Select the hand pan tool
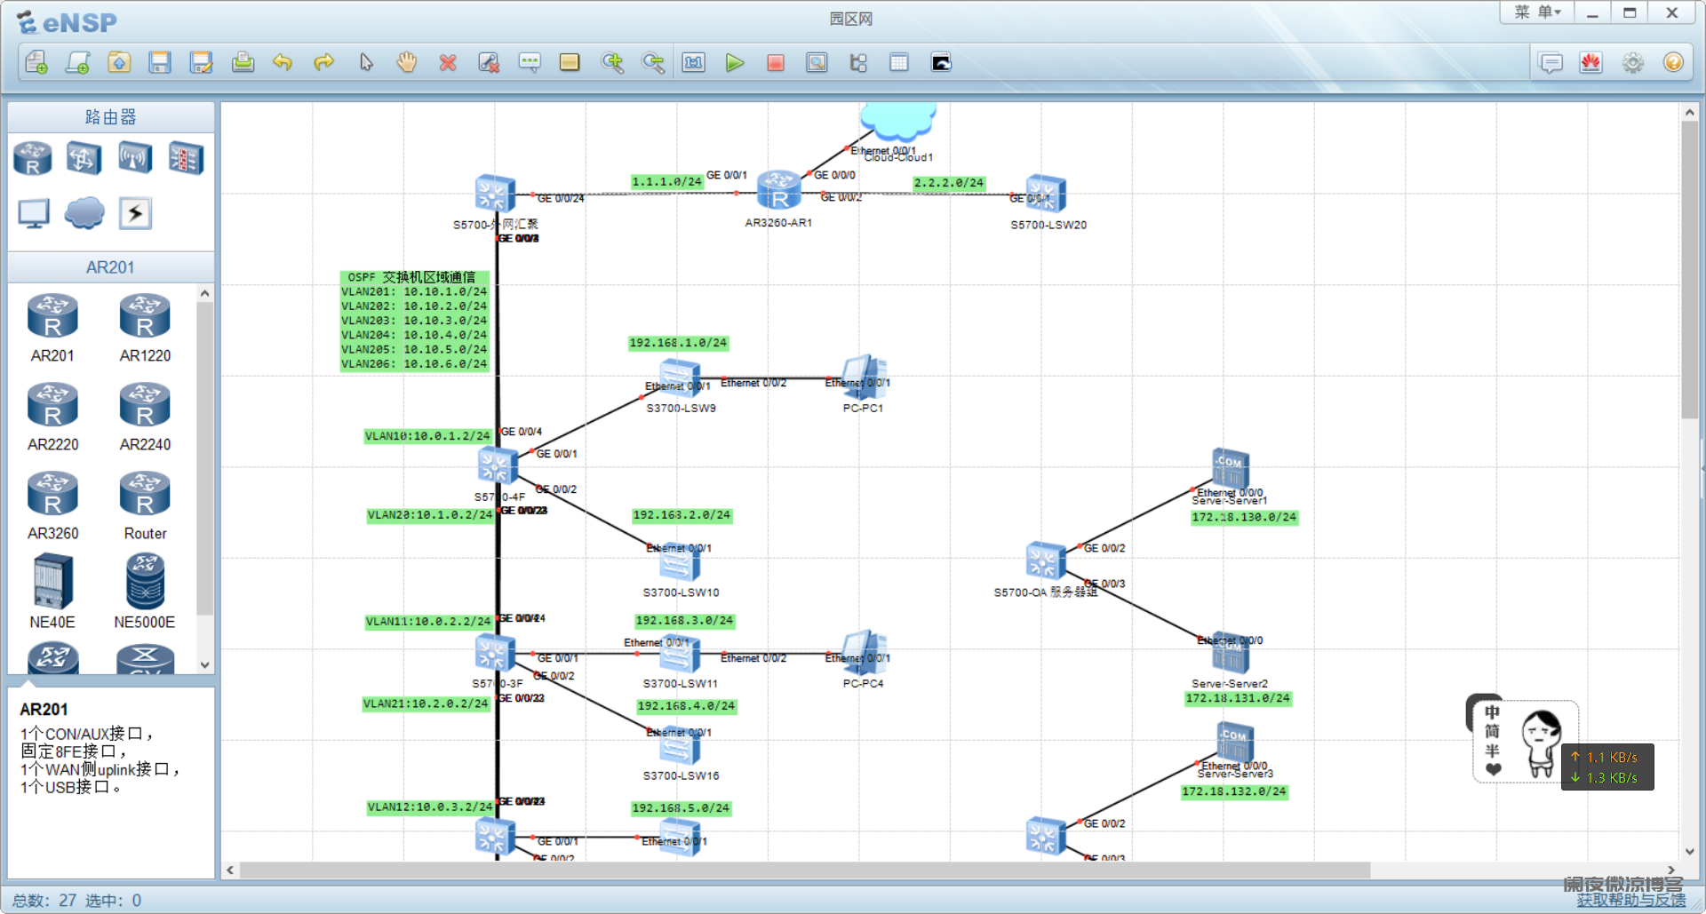Image resolution: width=1706 pixels, height=914 pixels. pos(407,62)
